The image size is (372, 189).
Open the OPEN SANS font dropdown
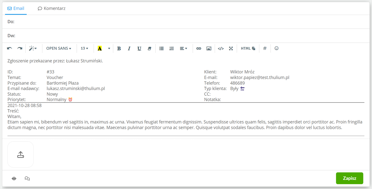59,48
